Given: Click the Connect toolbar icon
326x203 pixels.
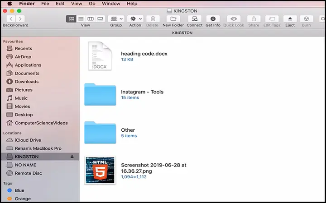Looking at the screenshot, I should click(x=195, y=19).
